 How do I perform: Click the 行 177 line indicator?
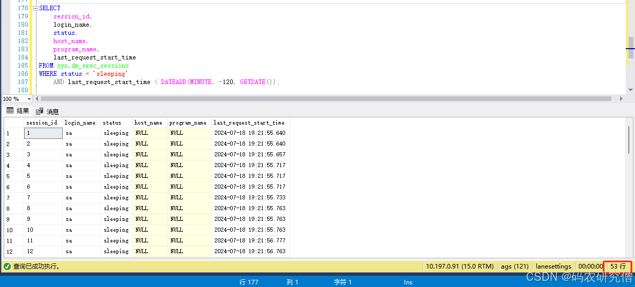249,282
